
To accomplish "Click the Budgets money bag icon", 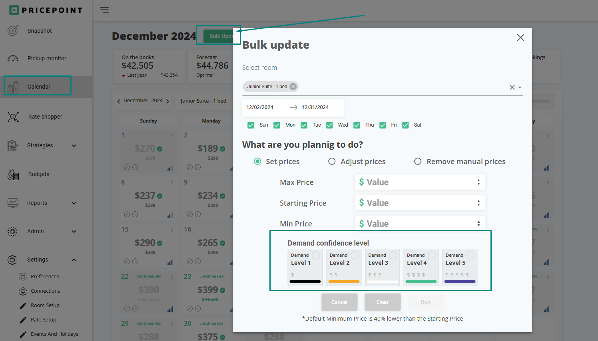I will point(13,174).
